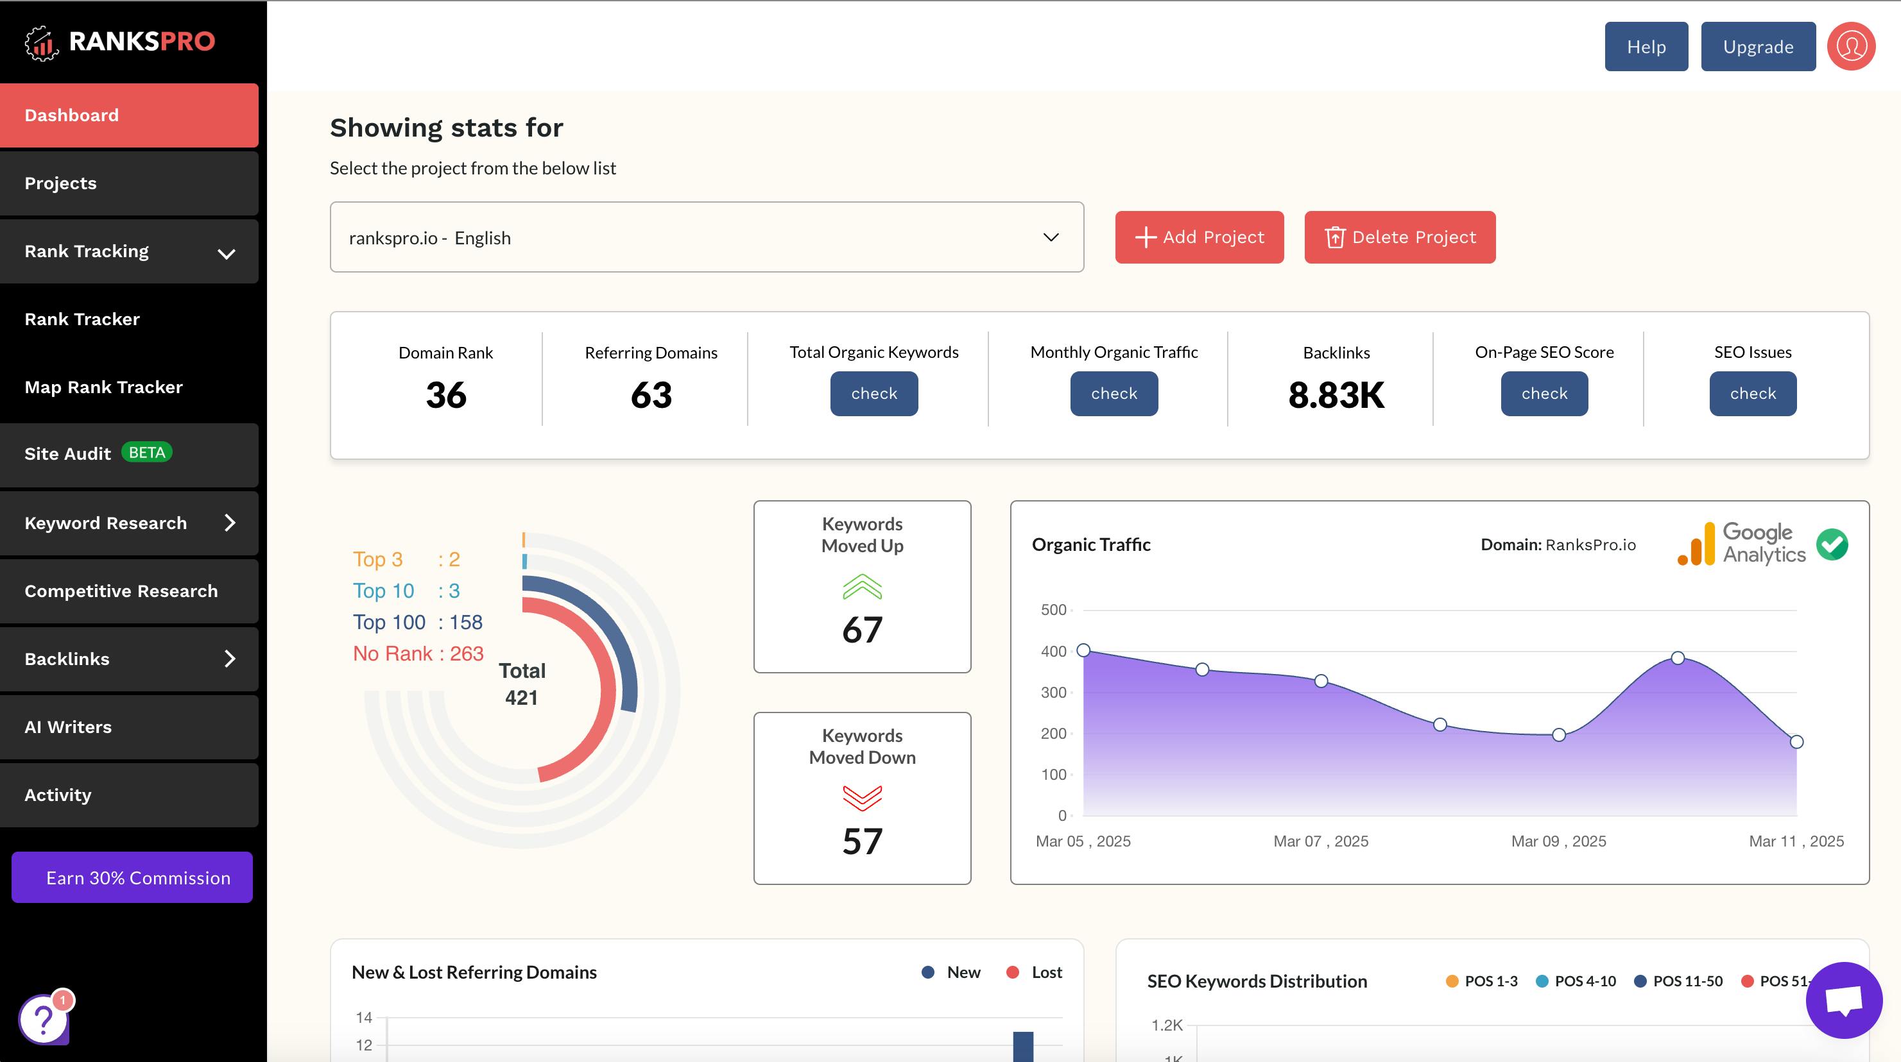Viewport: 1901px width, 1062px height.
Task: Click the question mark help widget
Action: coord(44,1018)
